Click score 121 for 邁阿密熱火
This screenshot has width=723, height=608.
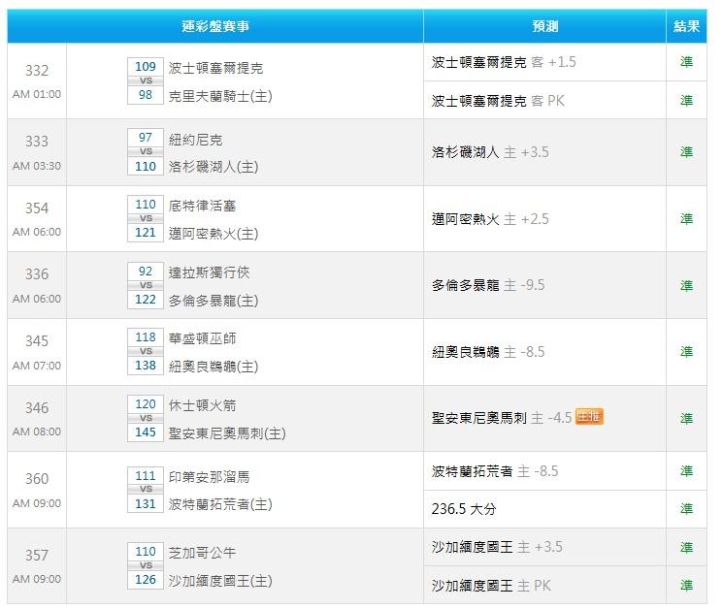point(146,233)
